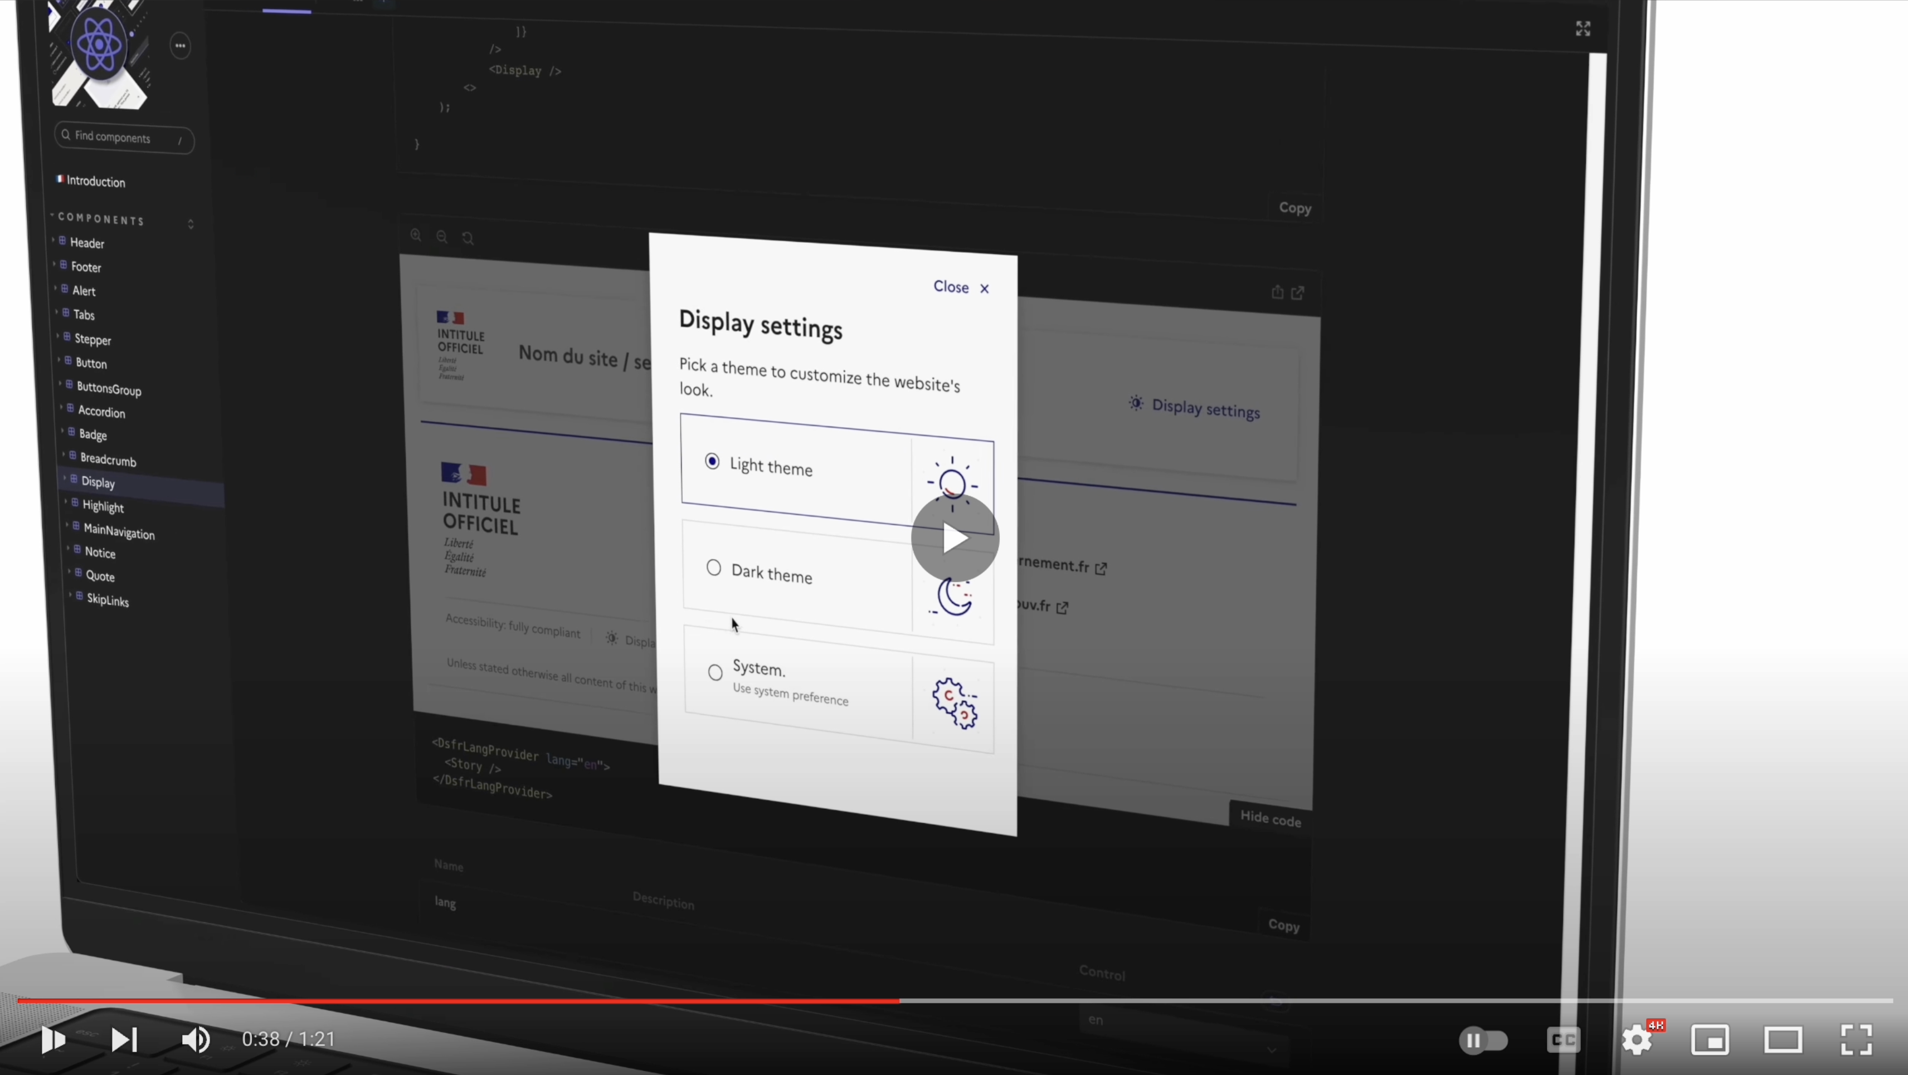Play the video with the bottom-left play button
The height and width of the screenshot is (1075, 1908).
point(52,1039)
